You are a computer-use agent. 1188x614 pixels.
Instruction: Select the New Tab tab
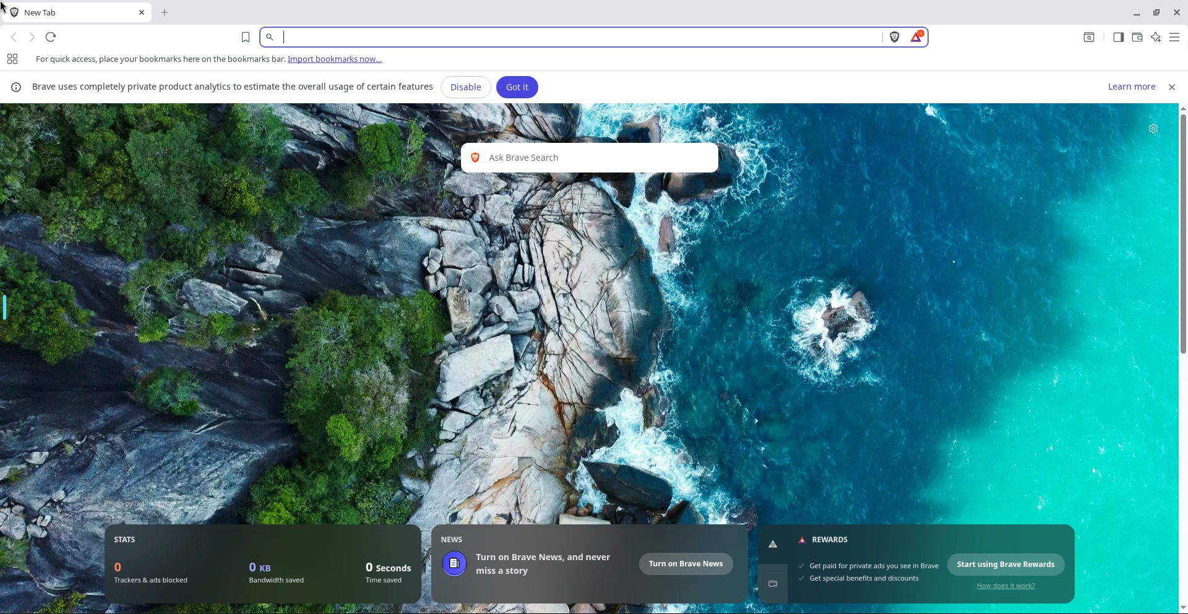(75, 12)
